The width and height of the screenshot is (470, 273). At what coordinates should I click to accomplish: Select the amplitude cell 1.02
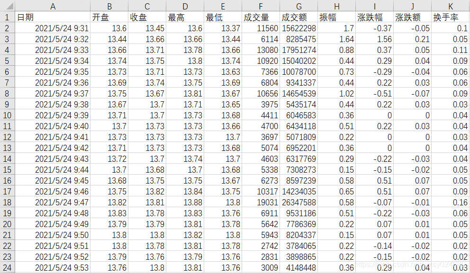[336, 94]
